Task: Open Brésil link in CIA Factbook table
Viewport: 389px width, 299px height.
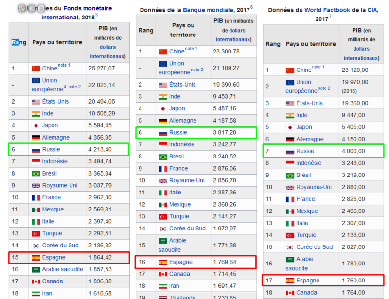Action: click(303, 175)
